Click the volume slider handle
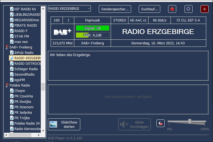This screenshot has width=213, height=142. (x=190, y=121)
